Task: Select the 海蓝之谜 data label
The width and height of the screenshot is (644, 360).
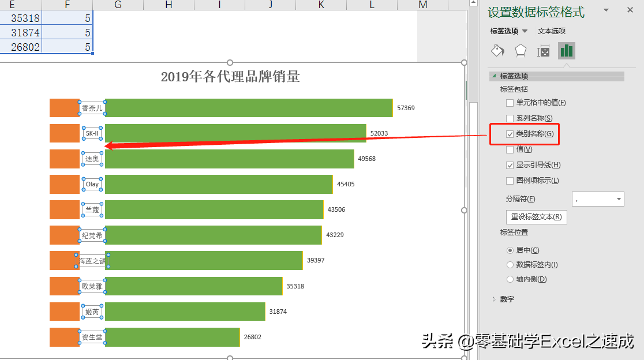Action: pyautogui.click(x=92, y=261)
